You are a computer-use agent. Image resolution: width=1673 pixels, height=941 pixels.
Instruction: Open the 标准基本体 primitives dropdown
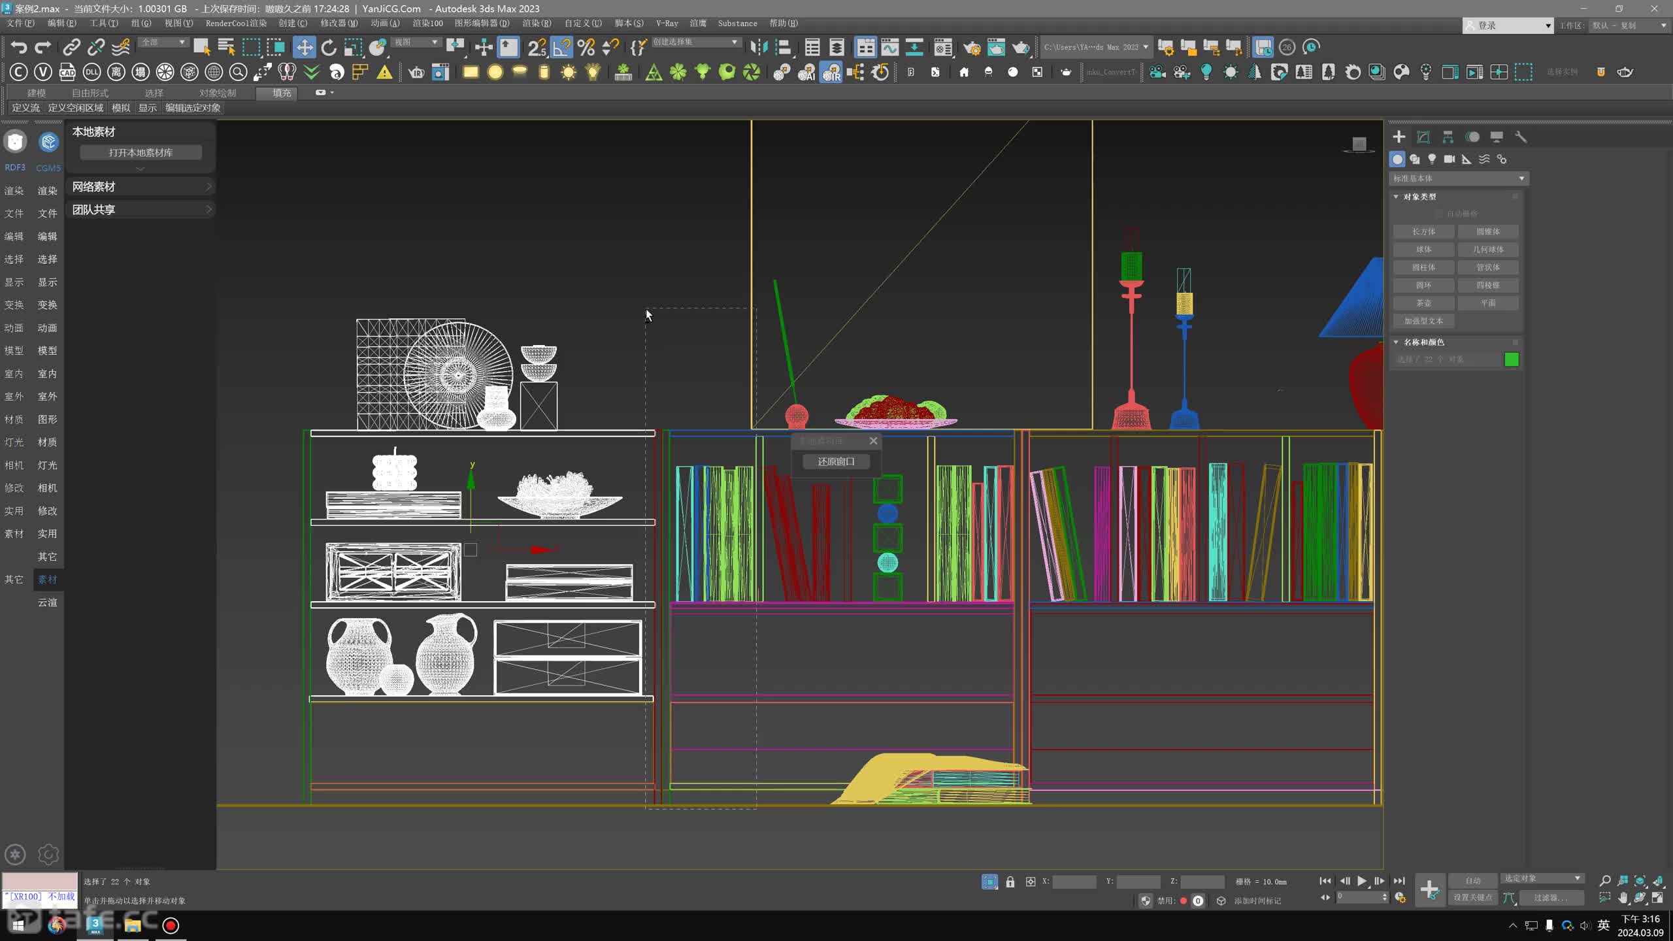pyautogui.click(x=1458, y=178)
